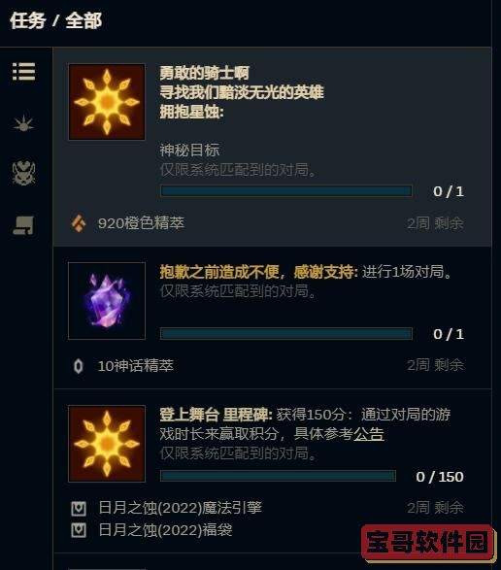Click the orange essence reward icon
This screenshot has width=501, height=570.
coord(79,223)
